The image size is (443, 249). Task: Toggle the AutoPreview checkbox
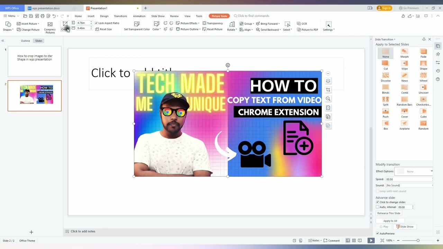tap(378, 233)
